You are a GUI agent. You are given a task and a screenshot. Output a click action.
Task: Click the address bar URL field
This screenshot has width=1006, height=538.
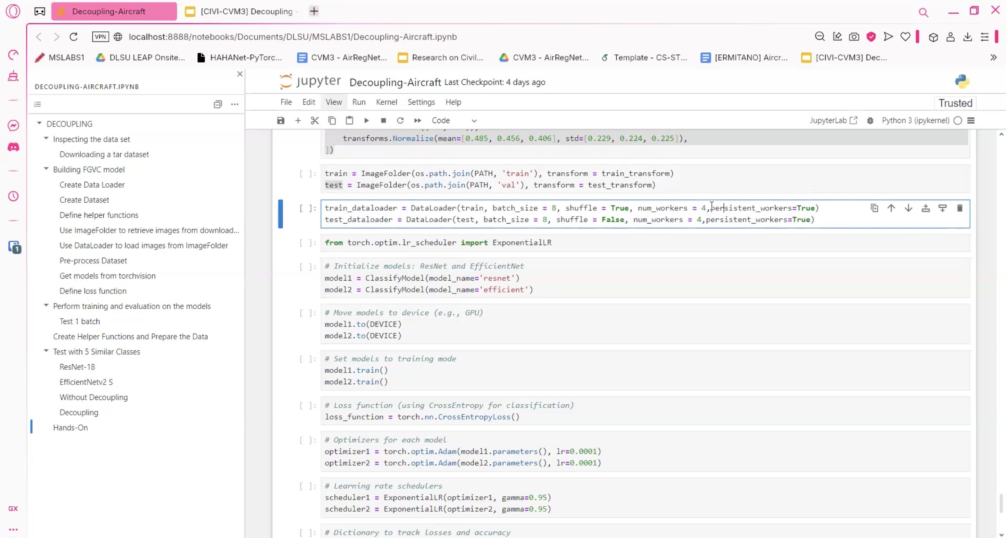[293, 37]
